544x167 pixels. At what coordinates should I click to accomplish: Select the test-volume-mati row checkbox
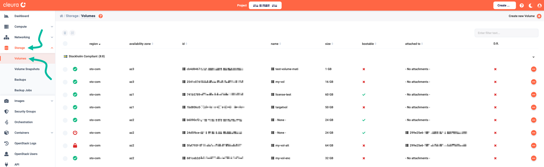65,69
